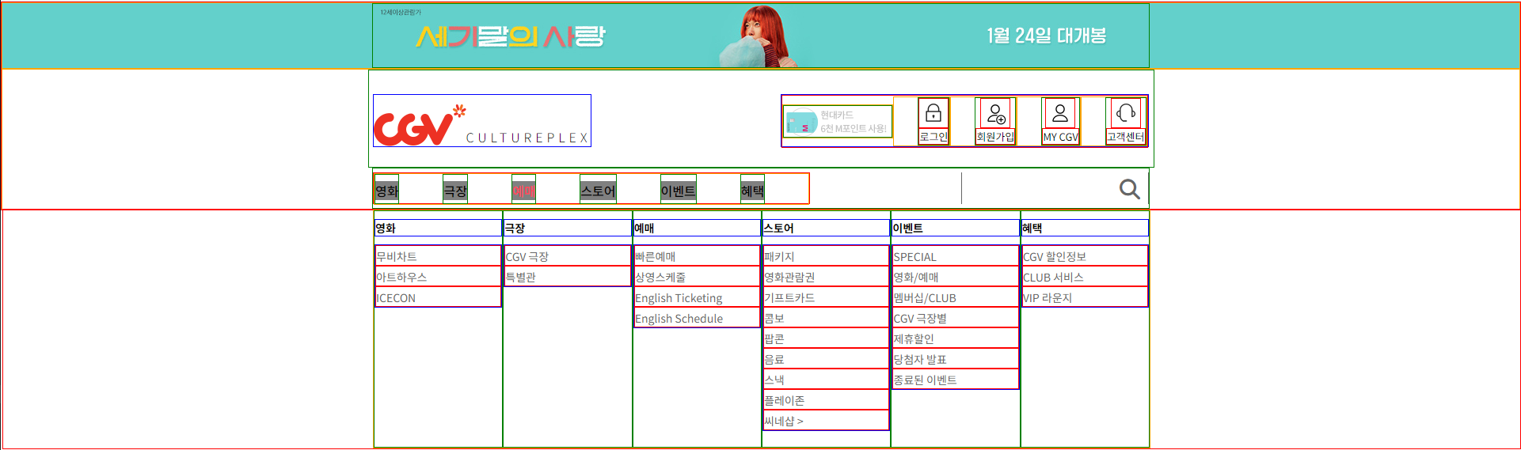Open 종료된 이벤트 in the event submenu

[x=956, y=380]
